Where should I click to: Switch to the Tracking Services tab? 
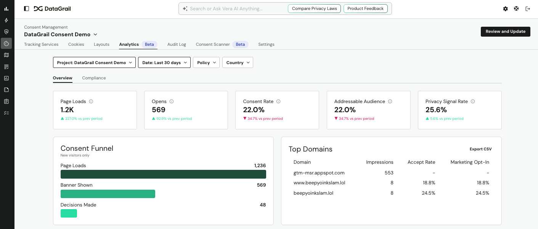tap(41, 44)
